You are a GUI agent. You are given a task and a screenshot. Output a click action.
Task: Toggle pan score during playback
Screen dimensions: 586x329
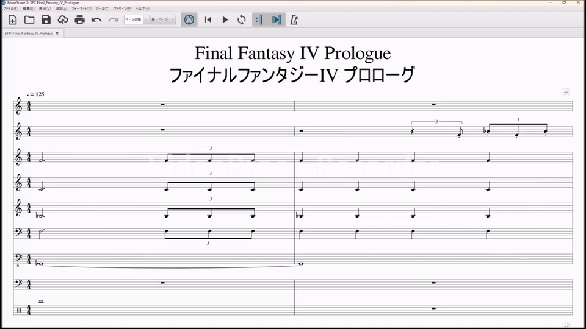[277, 19]
